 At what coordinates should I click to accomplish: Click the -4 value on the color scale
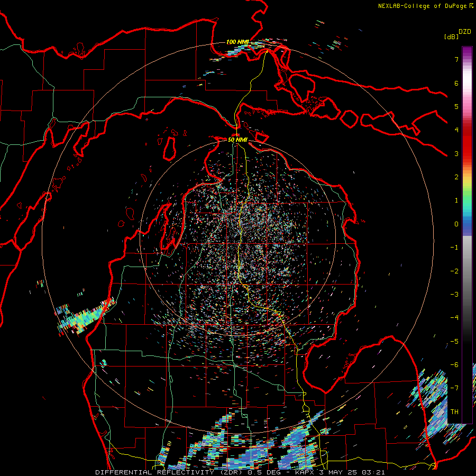454,318
